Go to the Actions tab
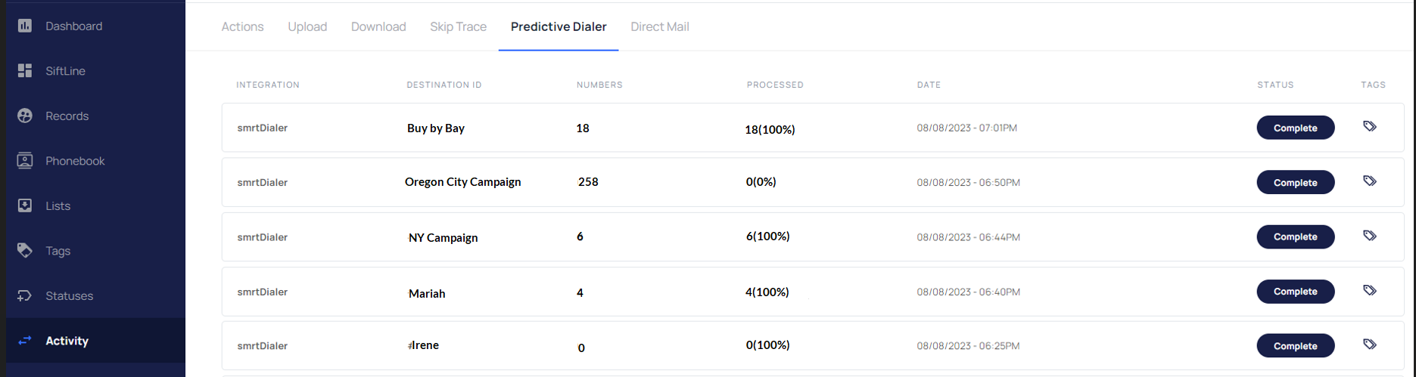Screen dimensions: 1416x377 pyautogui.click(x=242, y=26)
